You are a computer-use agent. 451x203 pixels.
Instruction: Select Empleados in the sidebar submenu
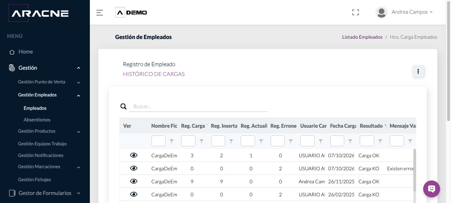point(35,108)
